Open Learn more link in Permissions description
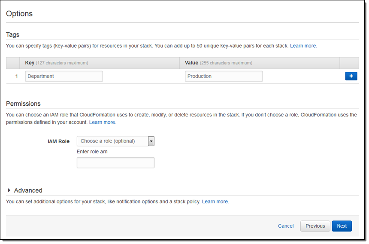This screenshot has width=369, height=244. click(x=102, y=122)
